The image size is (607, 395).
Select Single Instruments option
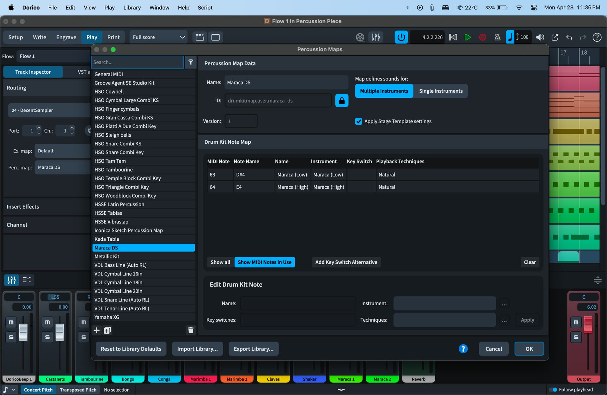tap(441, 91)
